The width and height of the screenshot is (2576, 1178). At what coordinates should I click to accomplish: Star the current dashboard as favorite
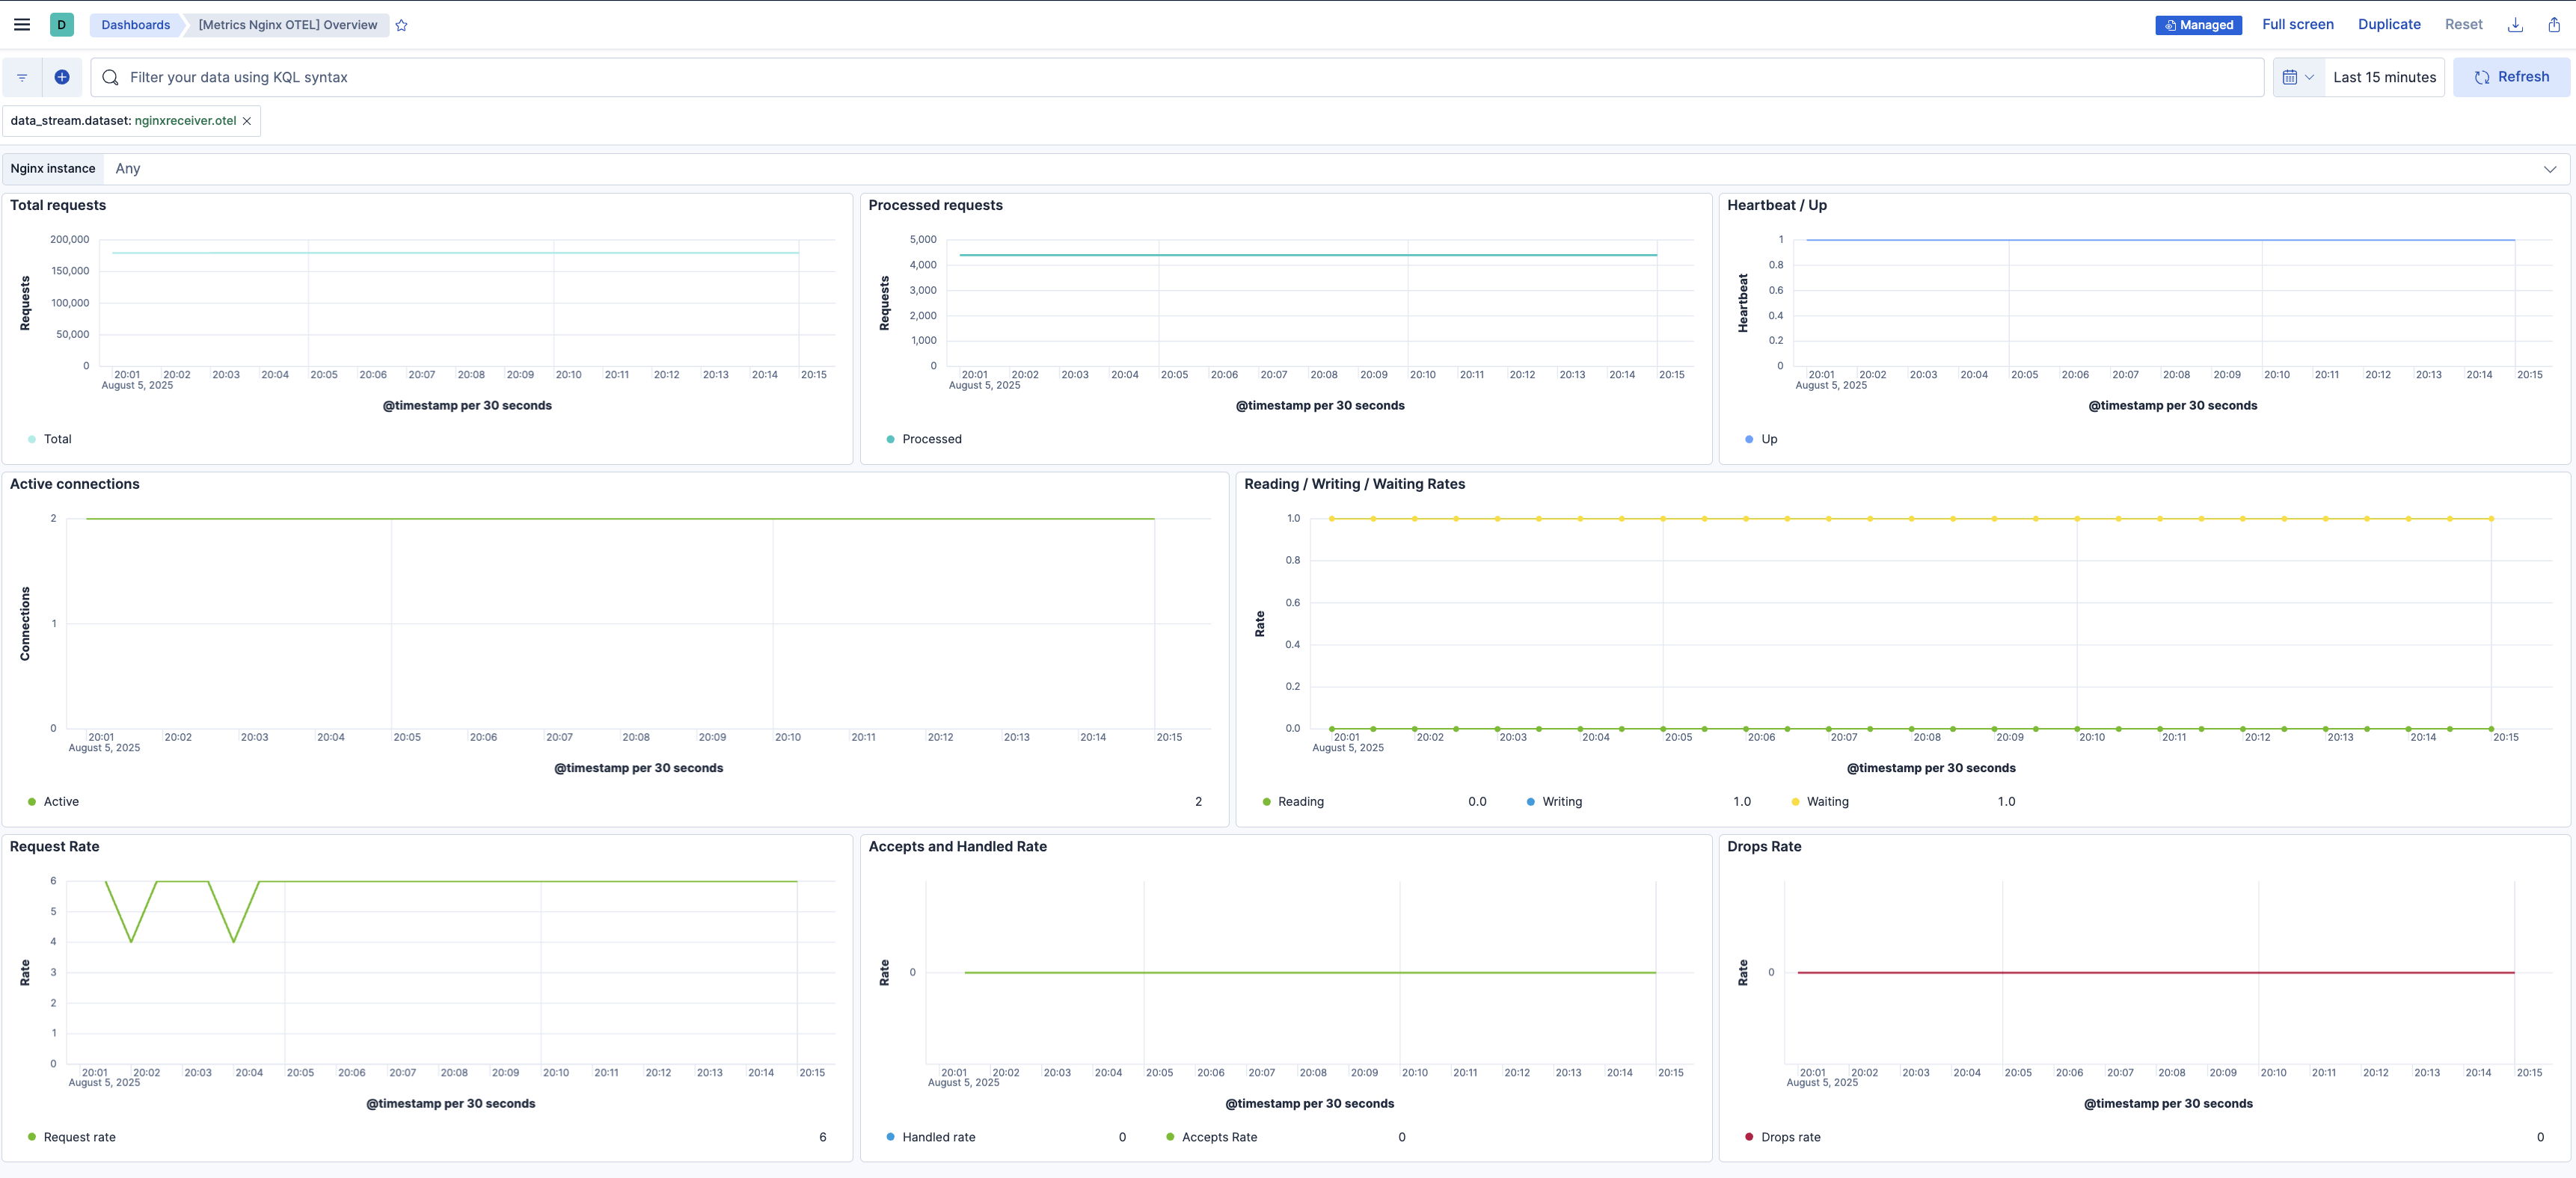[x=401, y=25]
